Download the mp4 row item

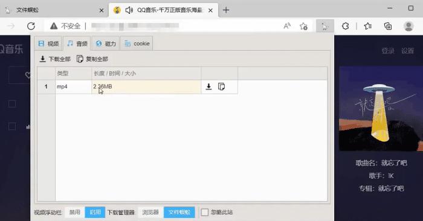tap(208, 86)
